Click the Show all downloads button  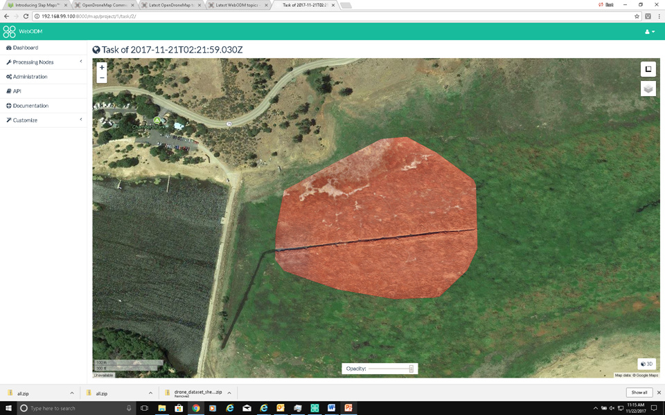point(639,392)
